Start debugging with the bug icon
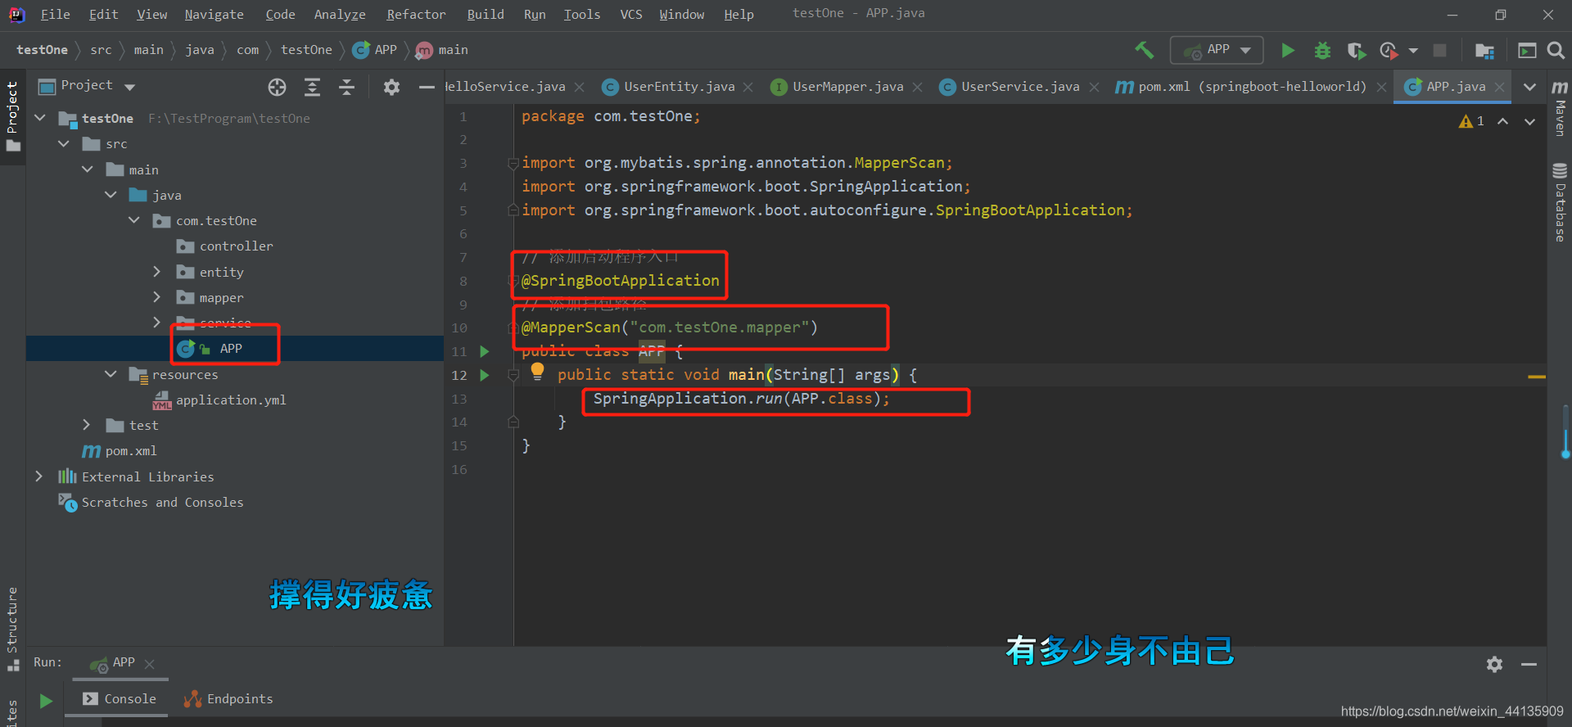1572x727 pixels. click(1321, 51)
